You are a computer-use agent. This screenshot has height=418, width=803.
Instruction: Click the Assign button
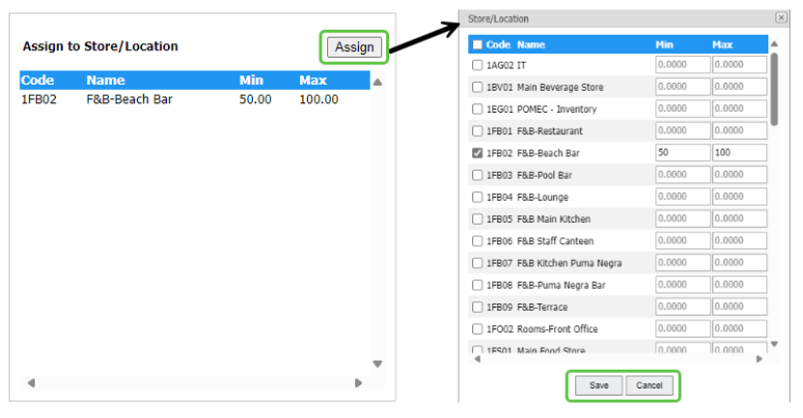click(x=354, y=47)
